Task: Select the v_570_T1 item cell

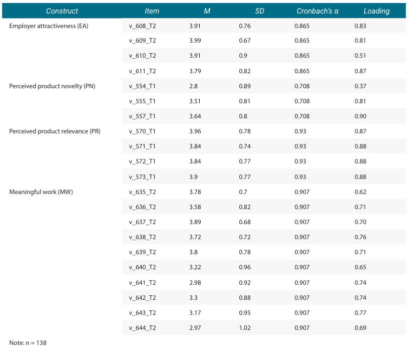Action: (142, 131)
